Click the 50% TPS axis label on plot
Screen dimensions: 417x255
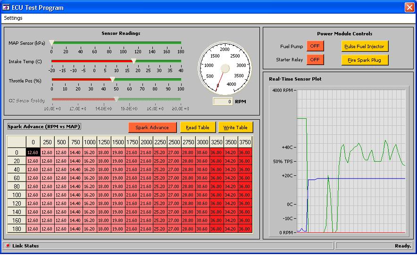tap(283, 162)
